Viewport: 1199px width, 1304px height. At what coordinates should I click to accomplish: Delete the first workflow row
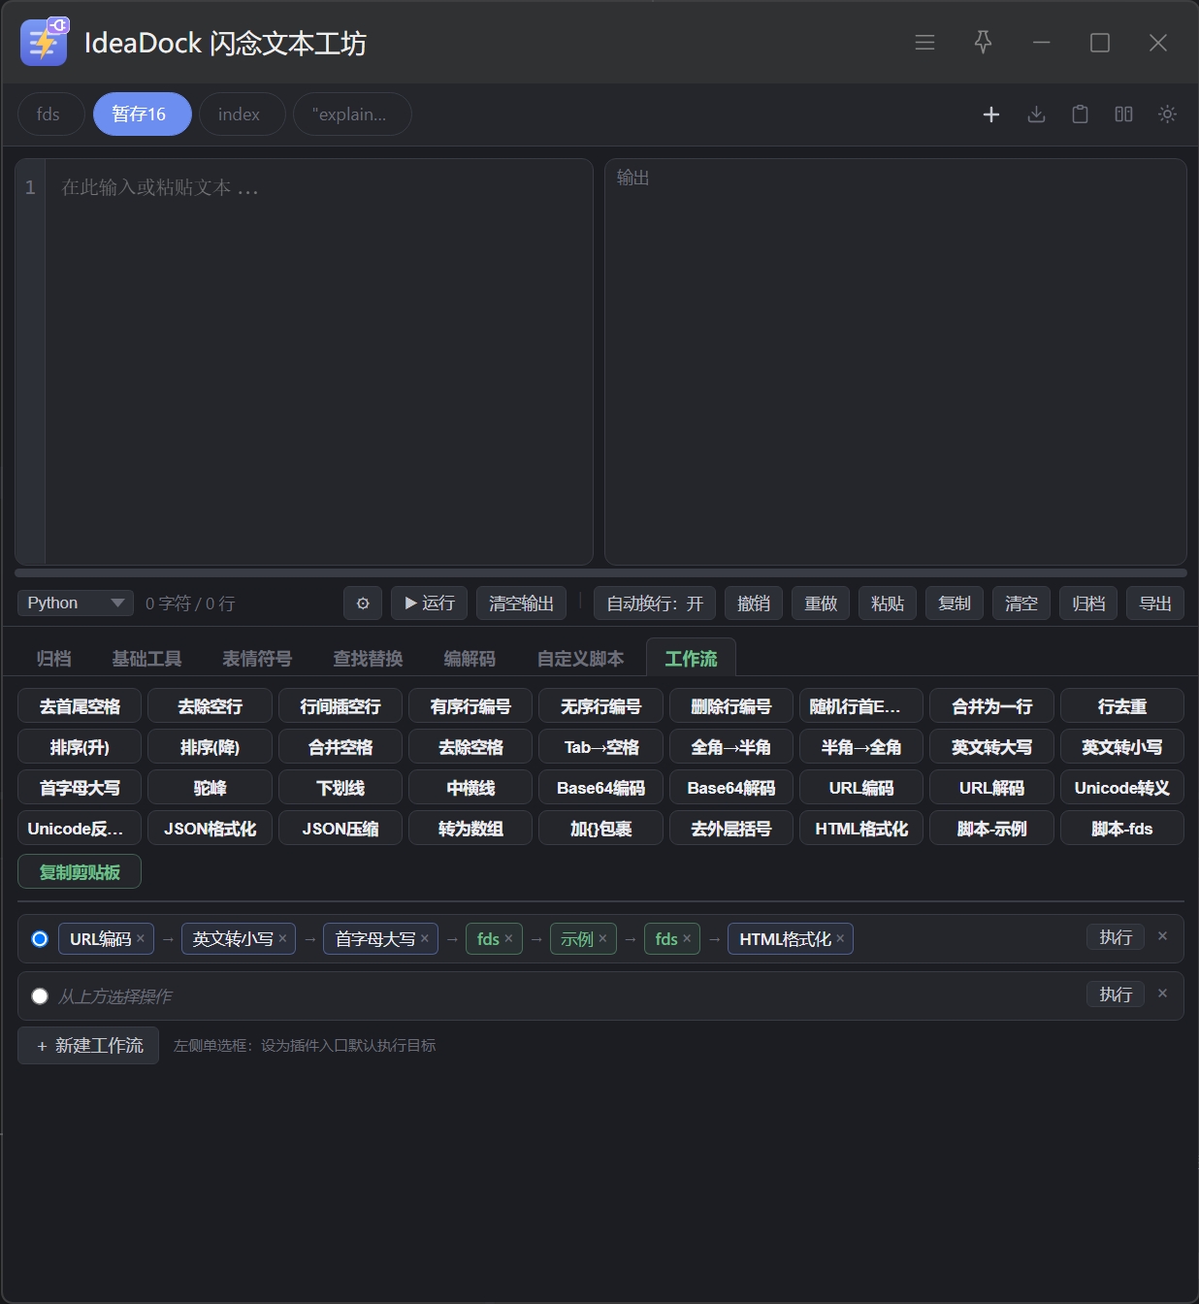tap(1162, 936)
